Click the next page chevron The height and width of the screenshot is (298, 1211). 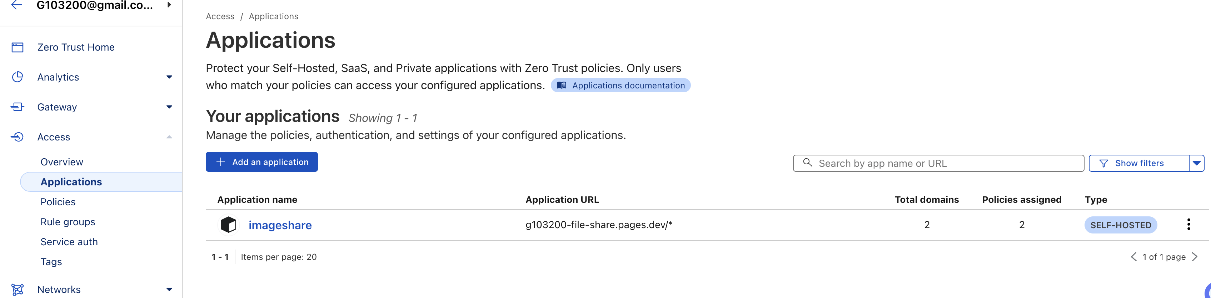[x=1195, y=257]
